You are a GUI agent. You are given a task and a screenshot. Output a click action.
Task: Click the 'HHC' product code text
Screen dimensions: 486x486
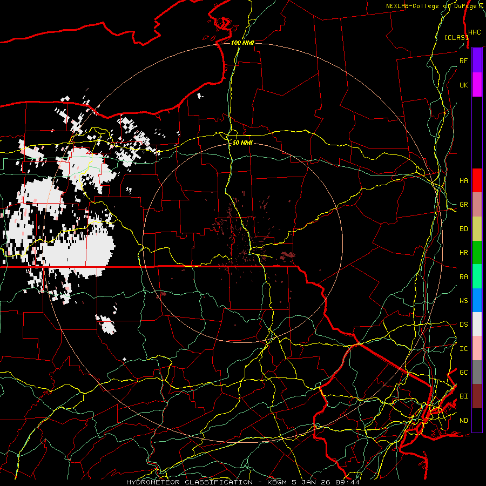pyautogui.click(x=474, y=32)
